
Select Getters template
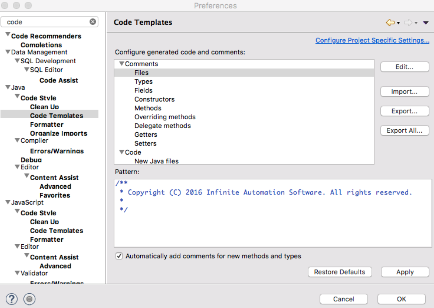tap(146, 135)
